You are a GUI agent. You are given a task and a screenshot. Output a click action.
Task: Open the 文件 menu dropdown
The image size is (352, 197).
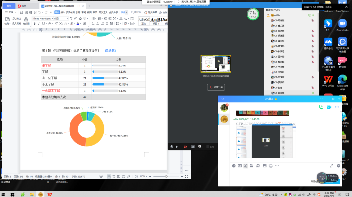click(11, 12)
